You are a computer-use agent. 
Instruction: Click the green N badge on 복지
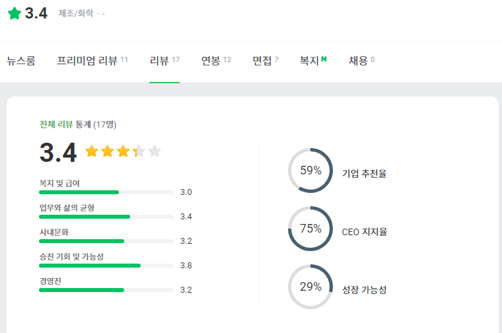point(324,59)
